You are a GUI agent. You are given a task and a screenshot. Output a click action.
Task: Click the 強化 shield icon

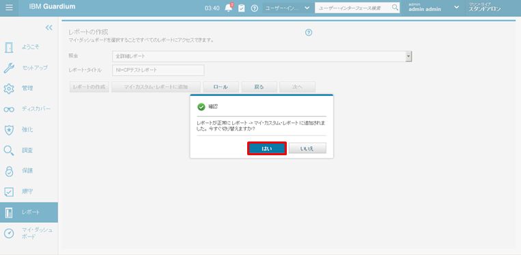(x=9, y=130)
